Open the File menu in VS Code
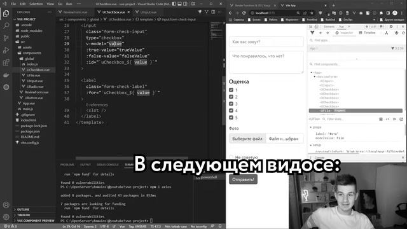 tap(13, 4)
